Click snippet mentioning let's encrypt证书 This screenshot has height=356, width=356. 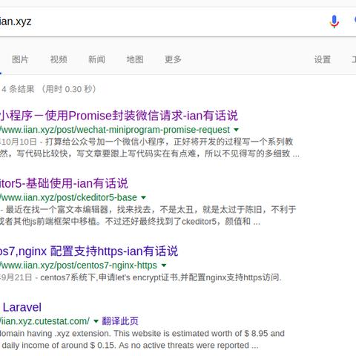(141, 277)
